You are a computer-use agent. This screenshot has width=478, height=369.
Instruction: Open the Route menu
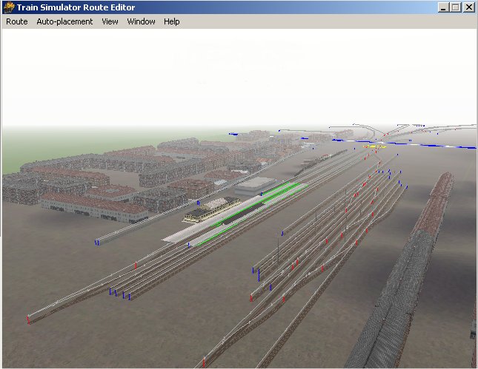pos(16,21)
